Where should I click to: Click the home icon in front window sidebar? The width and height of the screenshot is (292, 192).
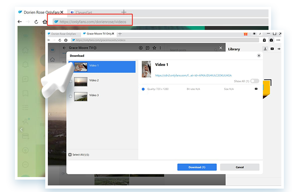coord(53,59)
